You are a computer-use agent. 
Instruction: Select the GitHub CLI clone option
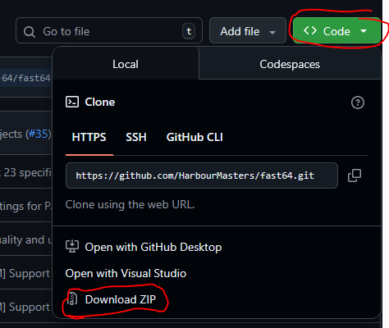pyautogui.click(x=194, y=137)
